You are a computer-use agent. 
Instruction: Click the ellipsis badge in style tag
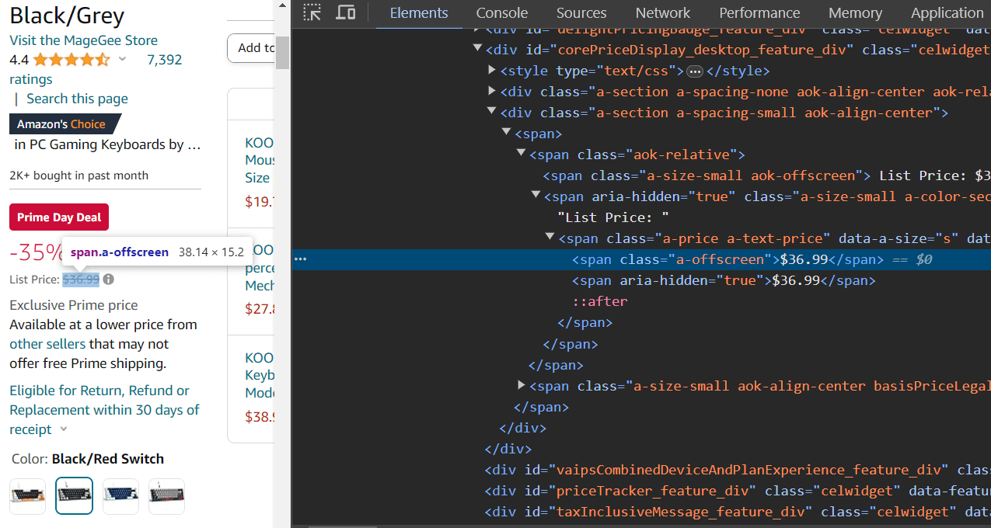(x=695, y=71)
